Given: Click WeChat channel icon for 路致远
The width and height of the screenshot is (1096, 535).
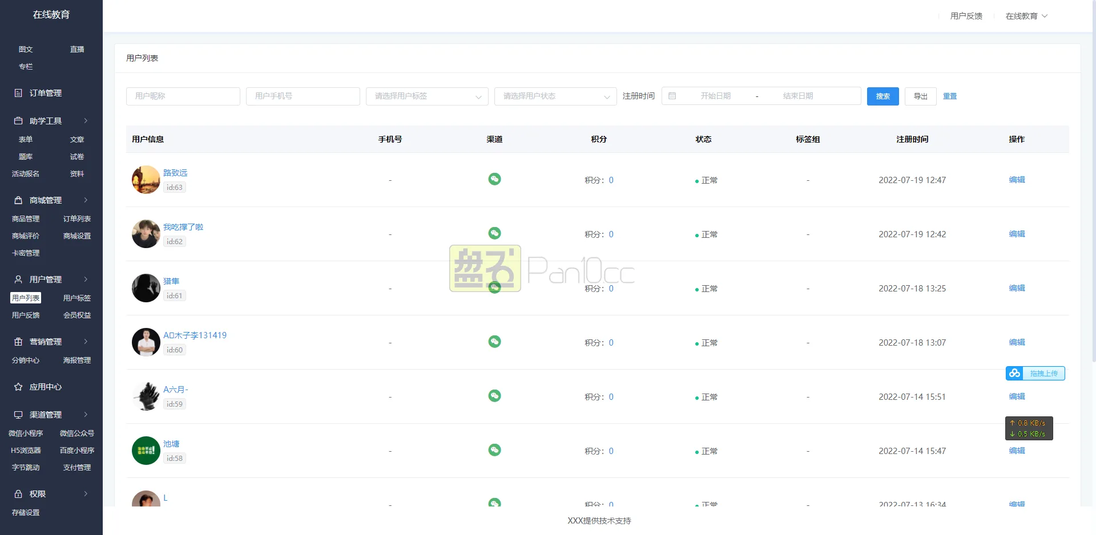Looking at the screenshot, I should 494,179.
